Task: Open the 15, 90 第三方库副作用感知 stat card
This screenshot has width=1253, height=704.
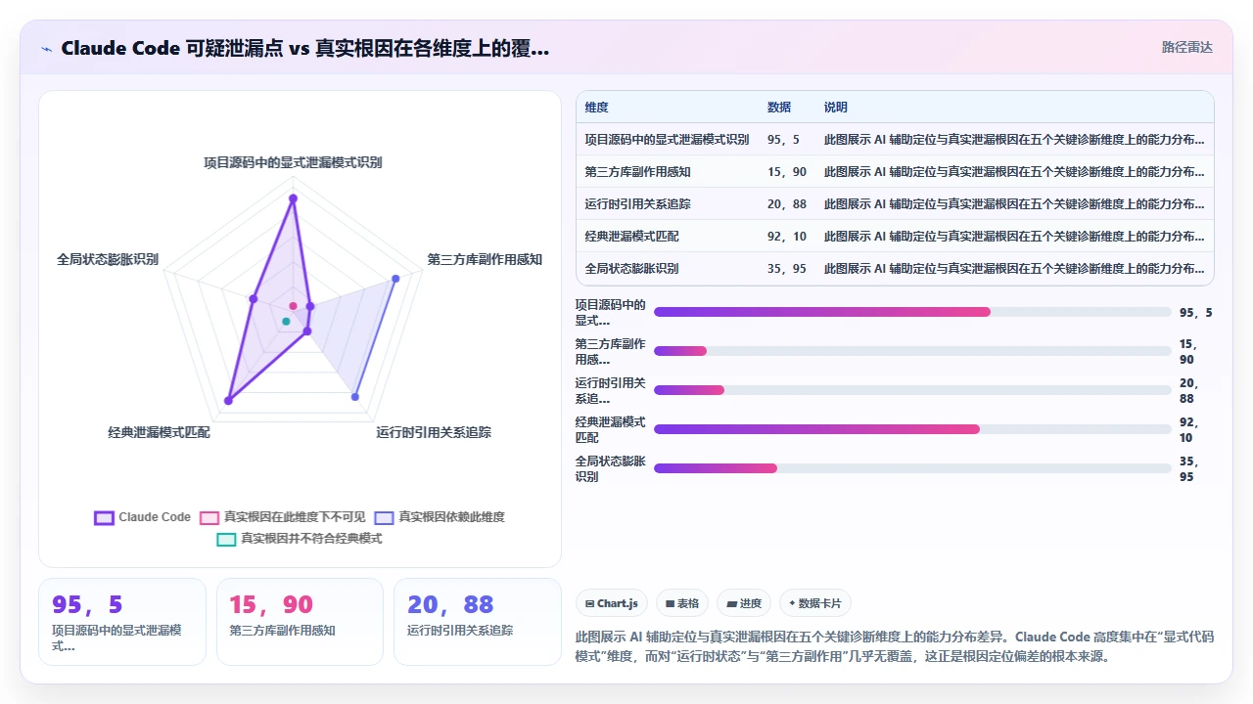Action: tap(301, 622)
